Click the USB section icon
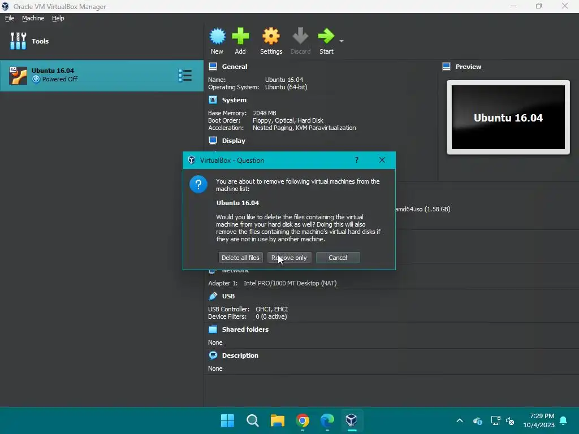 (213, 296)
